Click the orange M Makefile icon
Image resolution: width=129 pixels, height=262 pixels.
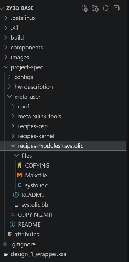pyautogui.click(x=20, y=175)
